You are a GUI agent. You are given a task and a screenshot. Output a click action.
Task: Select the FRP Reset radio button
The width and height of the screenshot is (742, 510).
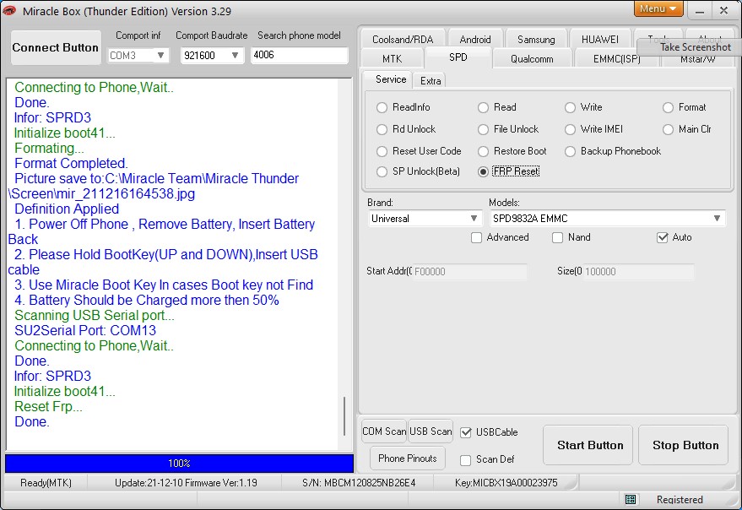(x=483, y=171)
